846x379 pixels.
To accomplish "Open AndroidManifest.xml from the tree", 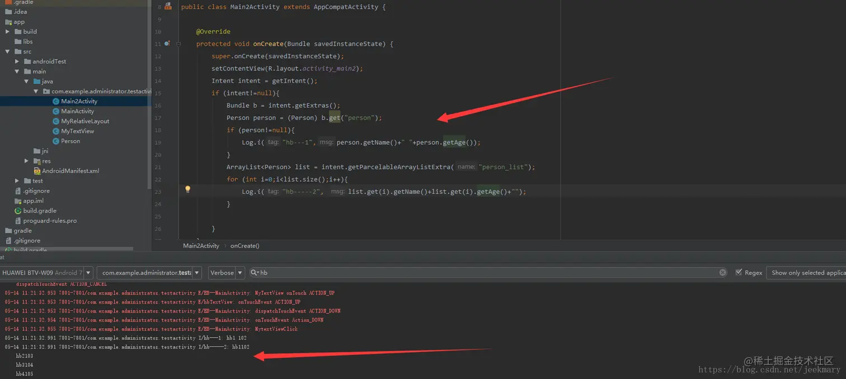I will [x=70, y=171].
